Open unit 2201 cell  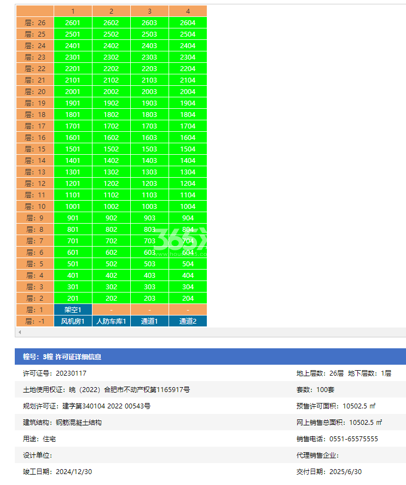73,69
